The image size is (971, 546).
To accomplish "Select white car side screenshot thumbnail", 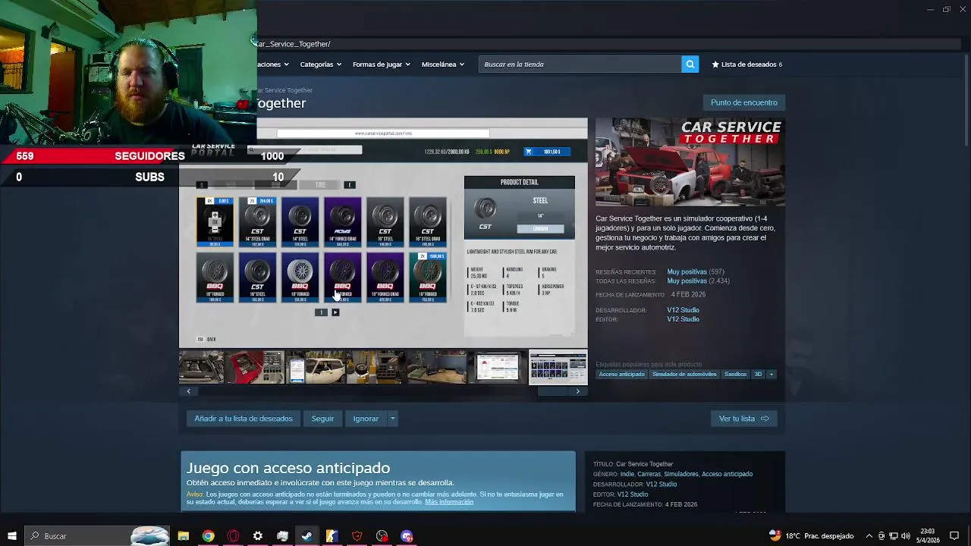I will coord(316,367).
